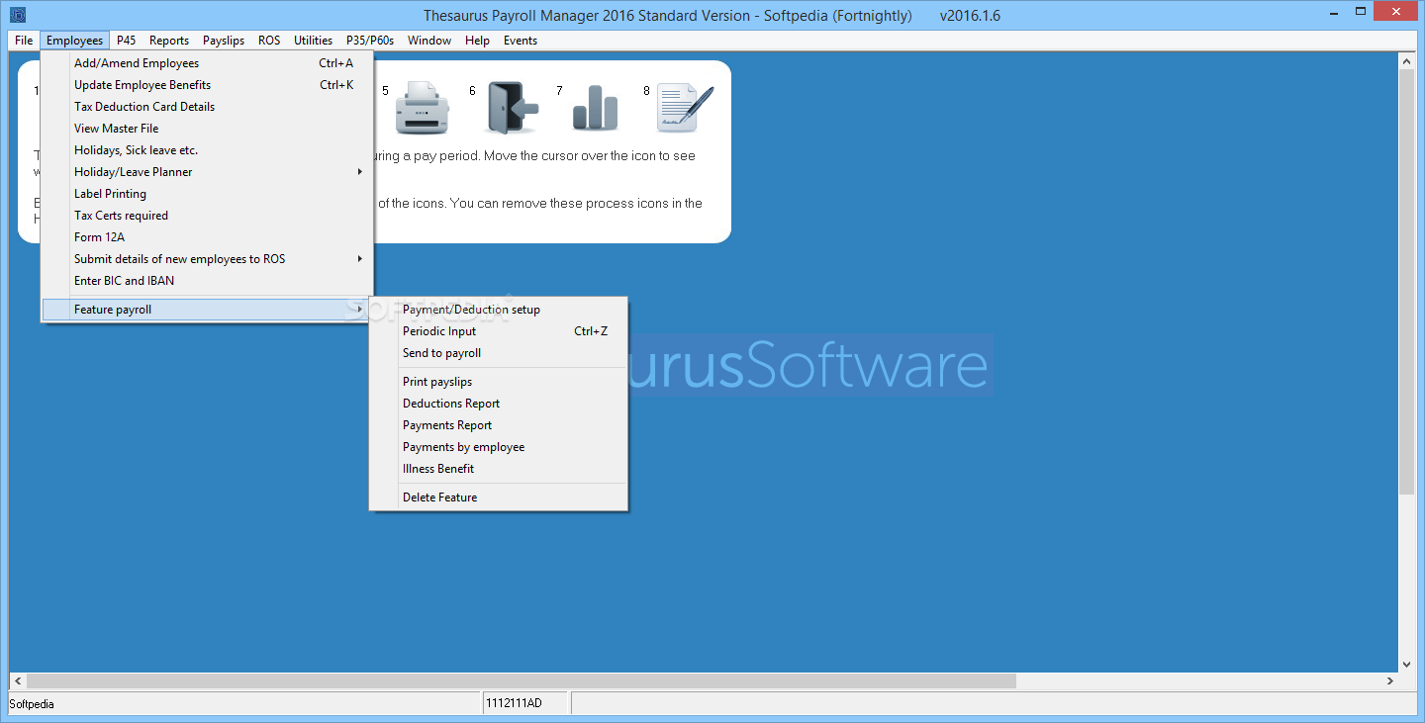Open the ROS menu
The width and height of the screenshot is (1425, 723).
click(269, 41)
